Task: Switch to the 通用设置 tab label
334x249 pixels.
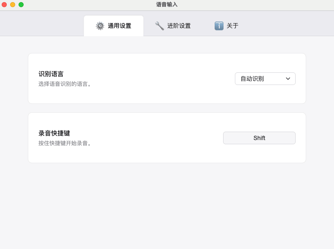Action: point(119,26)
